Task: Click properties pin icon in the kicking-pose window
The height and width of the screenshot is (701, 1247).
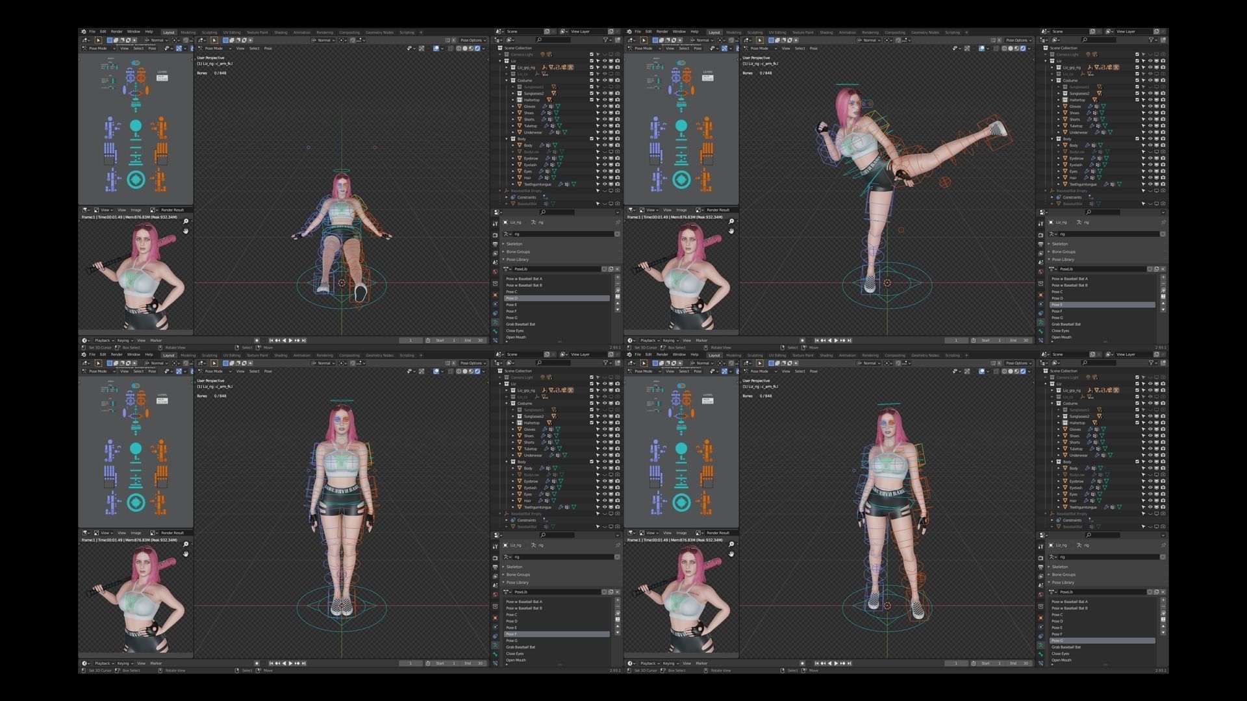Action: coord(1163,222)
